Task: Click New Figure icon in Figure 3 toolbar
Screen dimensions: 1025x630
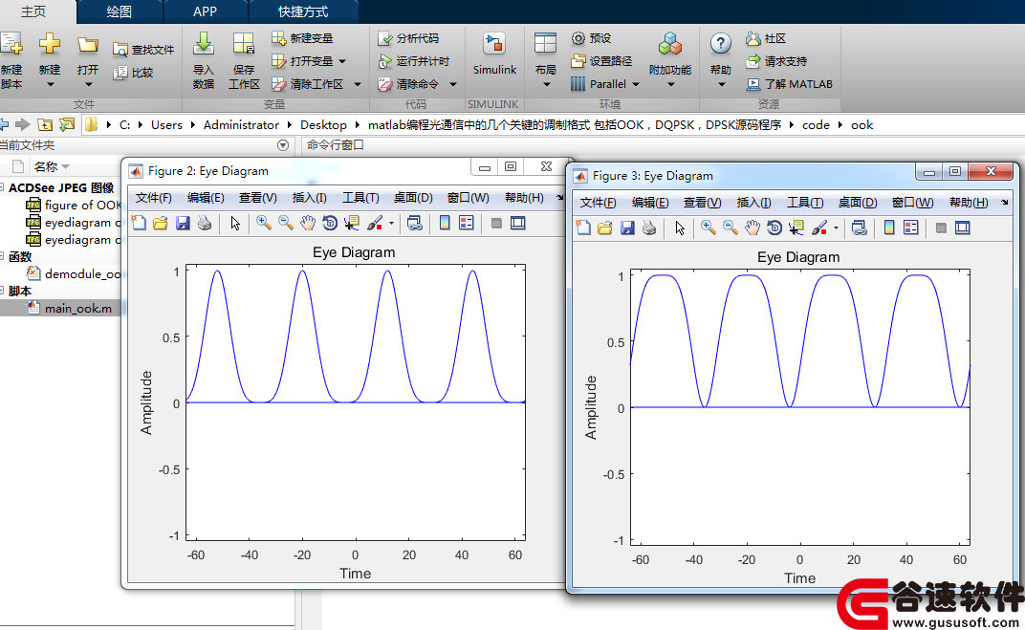Action: pos(584,228)
